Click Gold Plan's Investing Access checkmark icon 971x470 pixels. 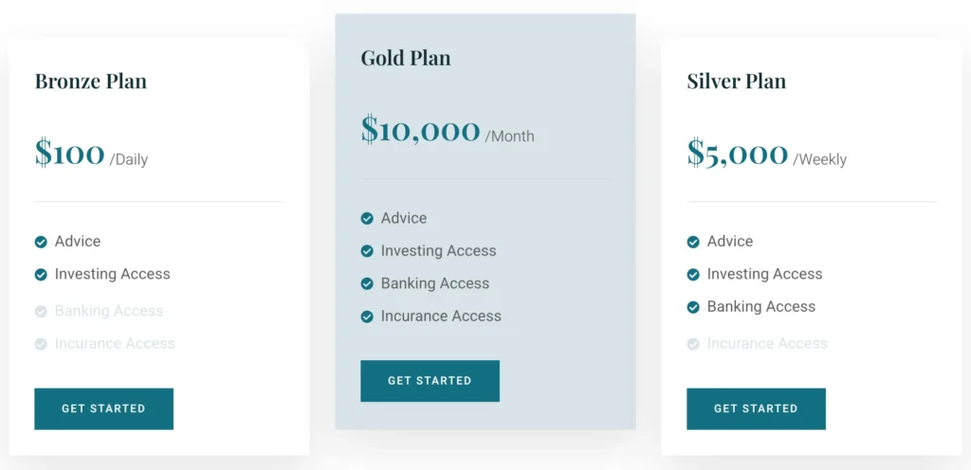[x=367, y=251]
